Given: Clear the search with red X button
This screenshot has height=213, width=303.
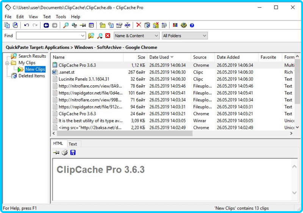Looking at the screenshot, I should point(108,36).
